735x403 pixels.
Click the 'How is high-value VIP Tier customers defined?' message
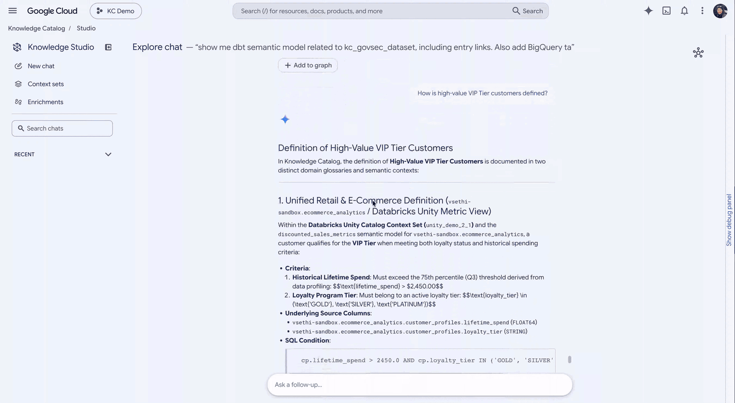(482, 93)
